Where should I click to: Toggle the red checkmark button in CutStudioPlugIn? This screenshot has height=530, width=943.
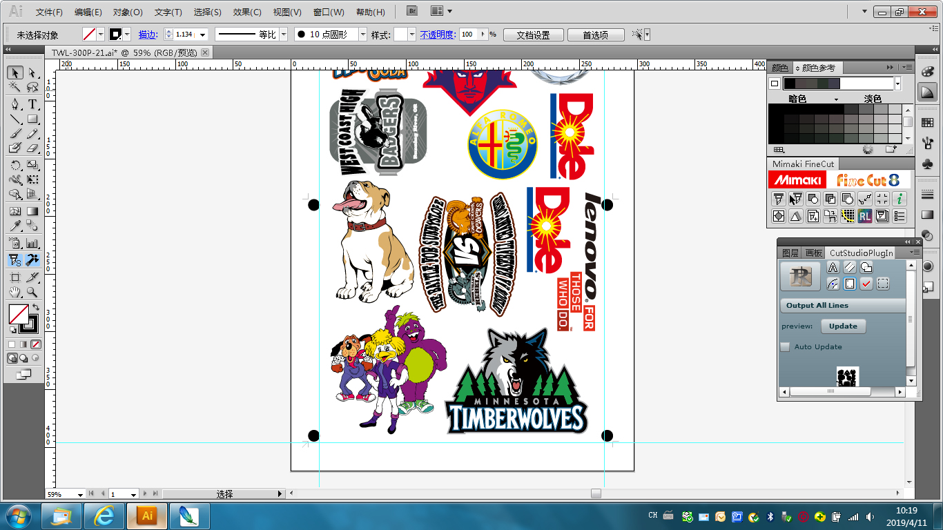coord(866,284)
